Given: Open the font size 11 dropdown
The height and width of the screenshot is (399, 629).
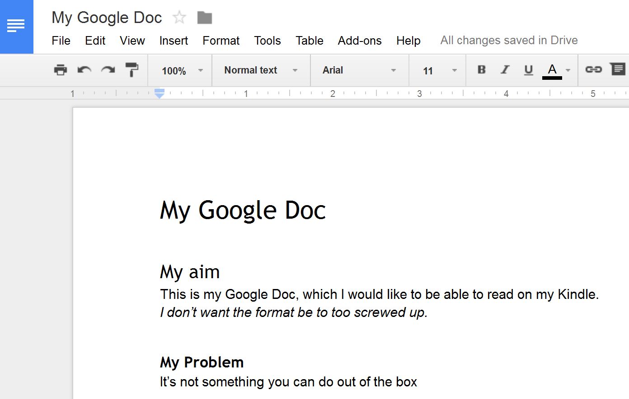Looking at the screenshot, I should coord(437,70).
